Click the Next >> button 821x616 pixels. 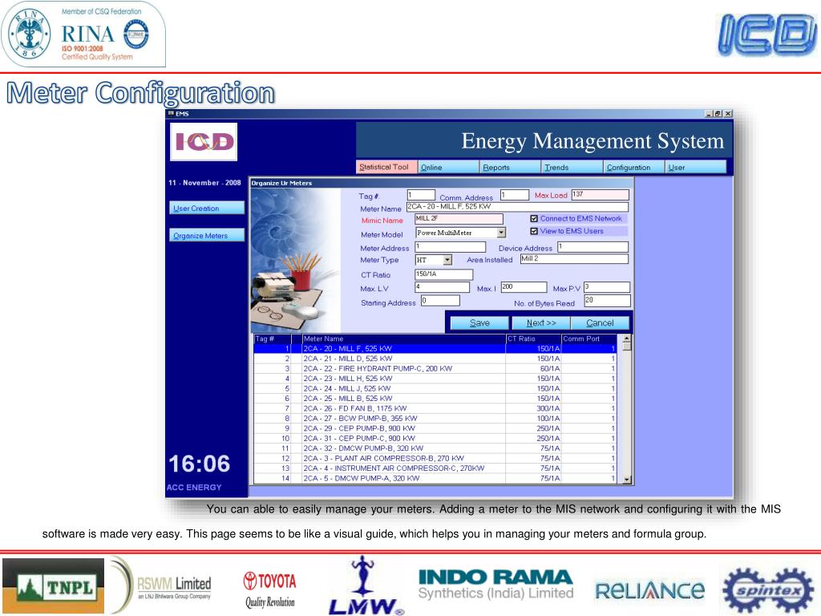tap(541, 323)
